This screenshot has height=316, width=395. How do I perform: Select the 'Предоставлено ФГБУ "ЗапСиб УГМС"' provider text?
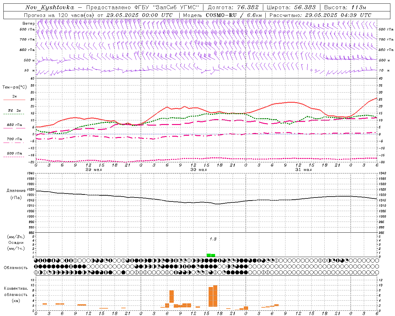coord(143,7)
